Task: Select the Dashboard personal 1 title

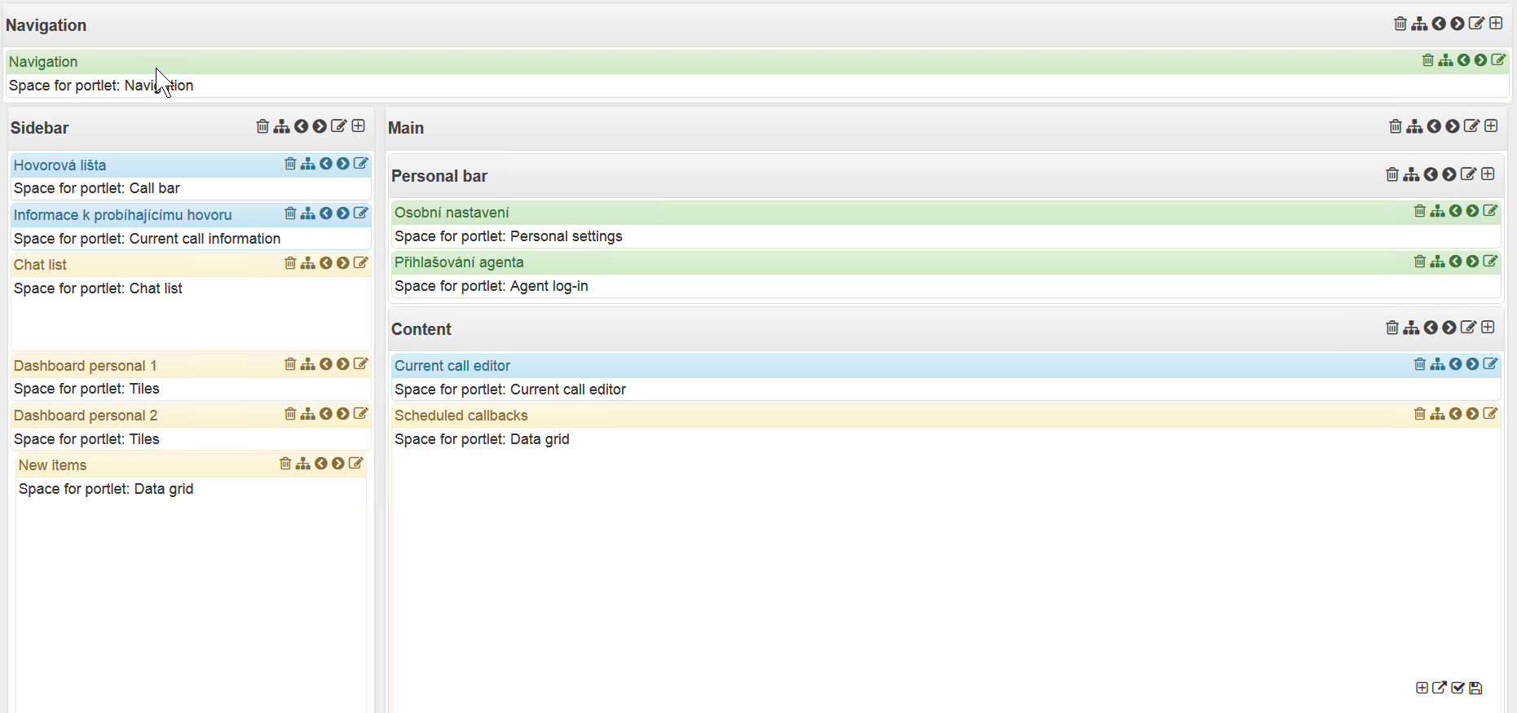Action: (x=86, y=366)
